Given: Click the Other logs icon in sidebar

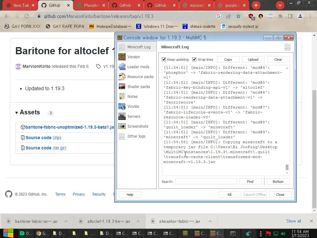Looking at the screenshot, I should pyautogui.click(x=122, y=136).
